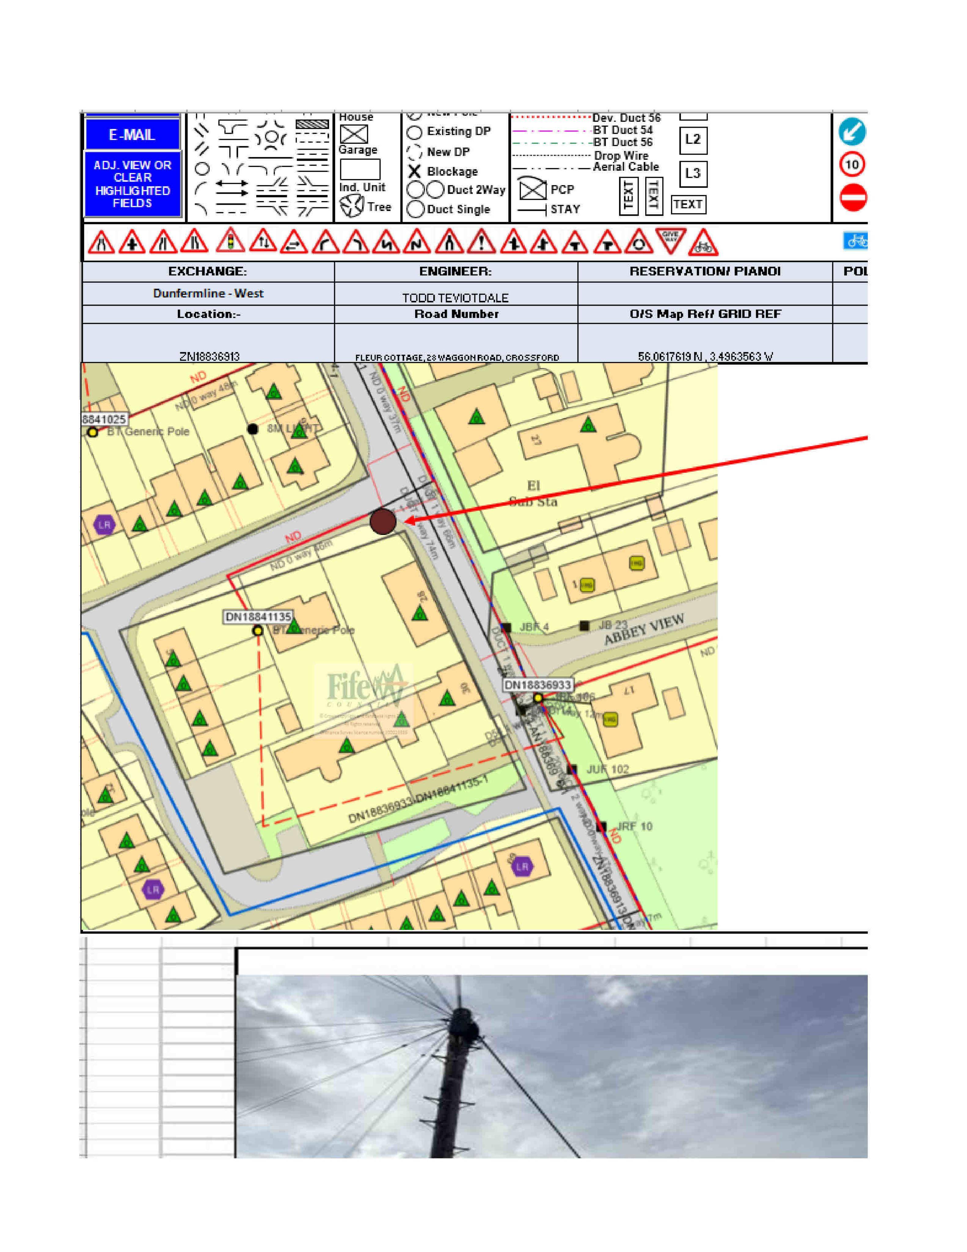The image size is (967, 1252).
Task: Click the dark red circle map marker
Action: pyautogui.click(x=383, y=522)
